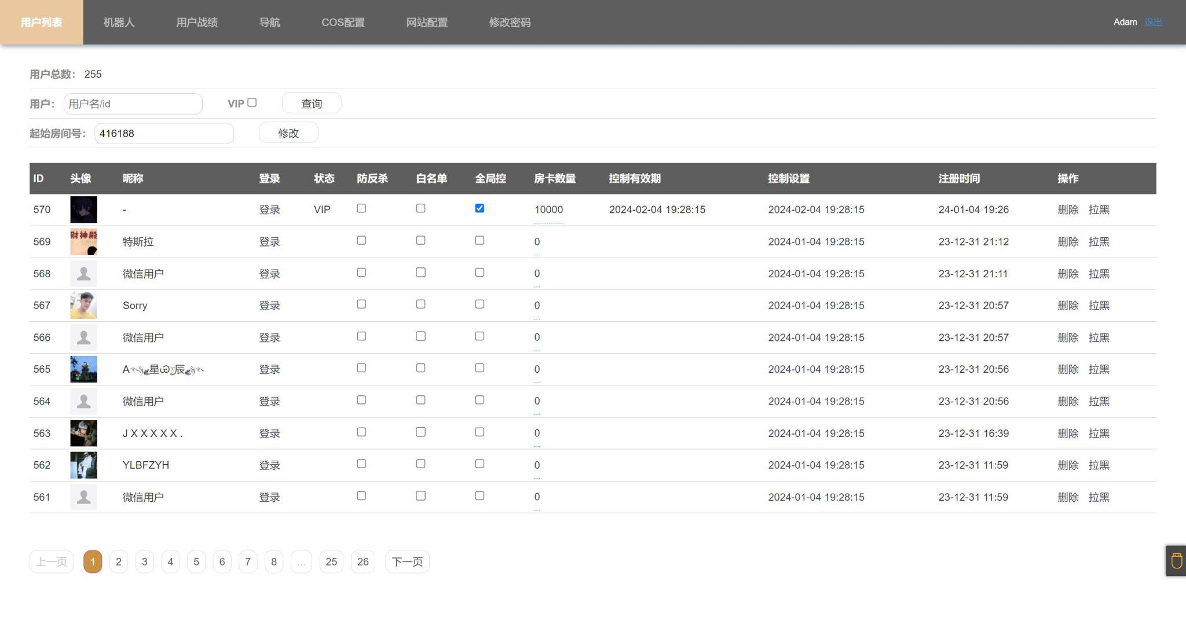The width and height of the screenshot is (1186, 632).
Task: Open room card editor for user 570
Action: tap(548, 210)
